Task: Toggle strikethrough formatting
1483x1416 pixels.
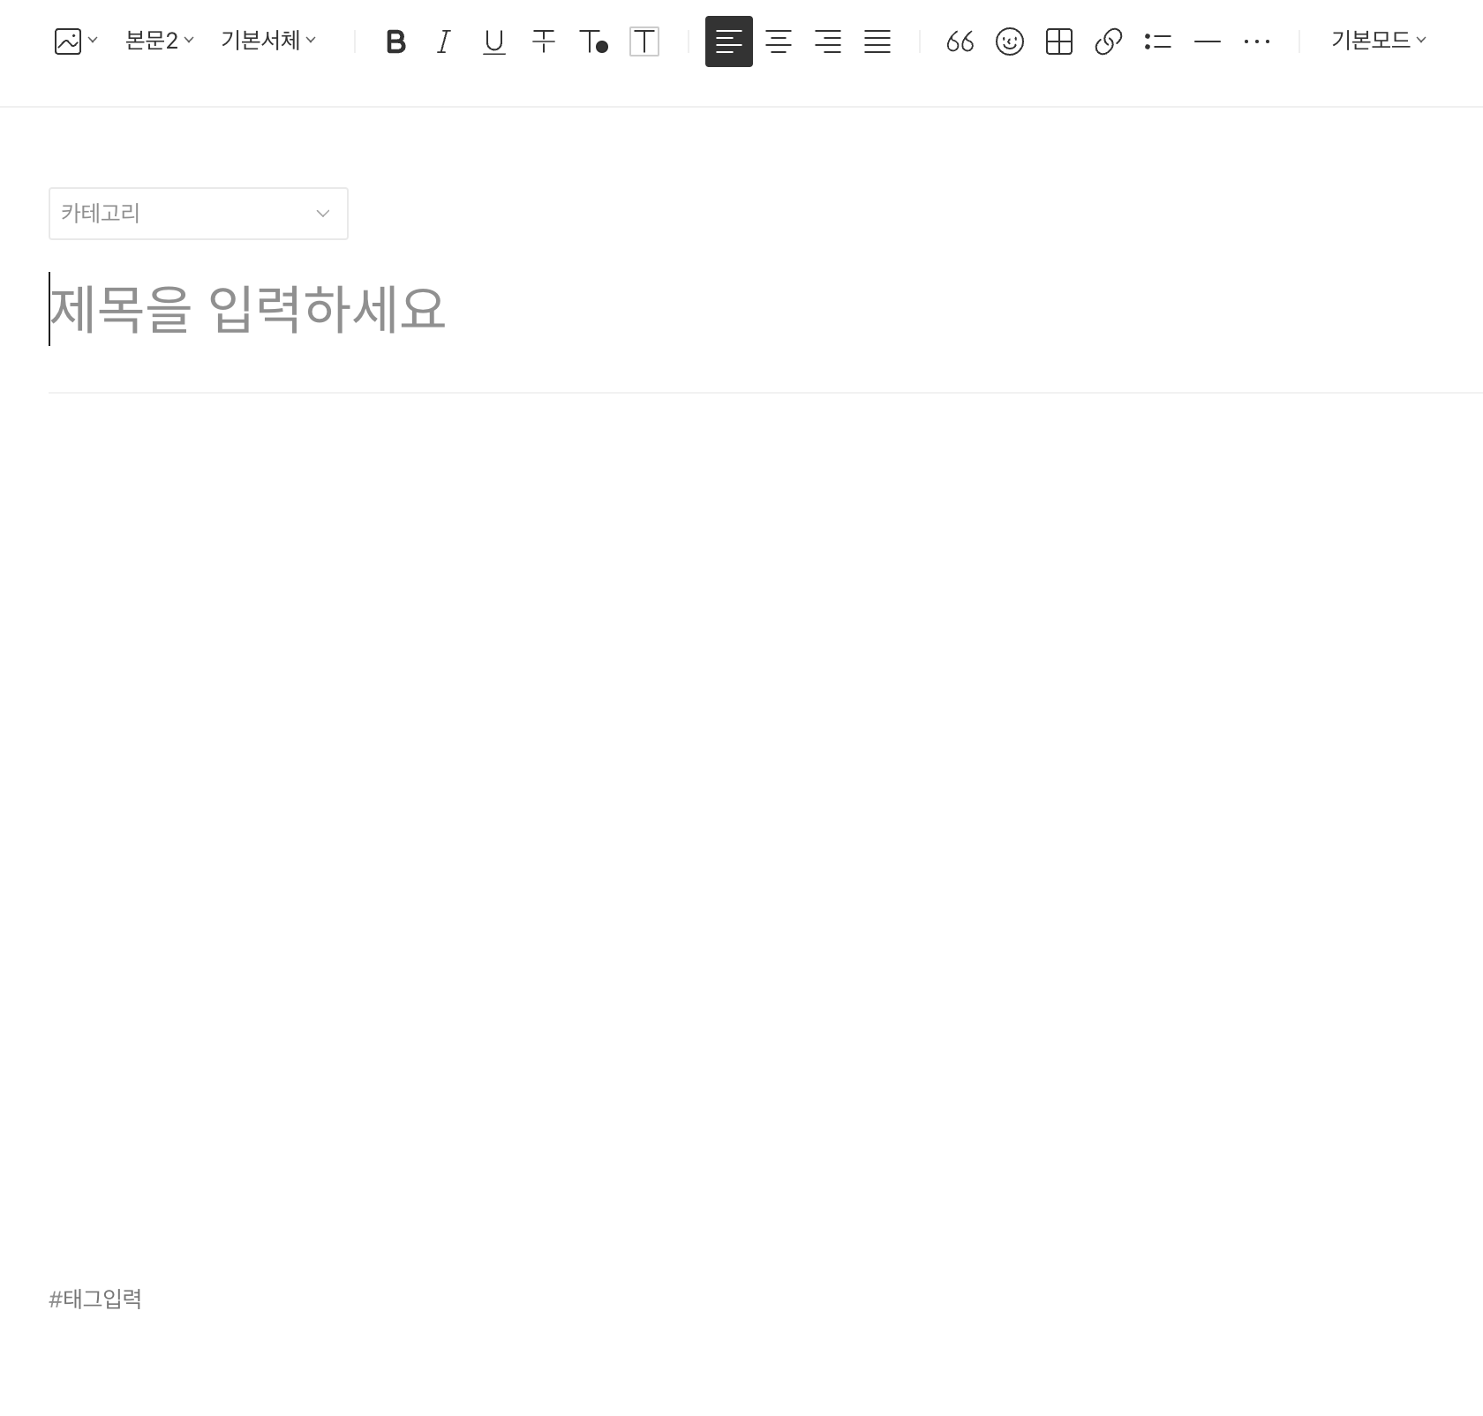Action: 544,41
